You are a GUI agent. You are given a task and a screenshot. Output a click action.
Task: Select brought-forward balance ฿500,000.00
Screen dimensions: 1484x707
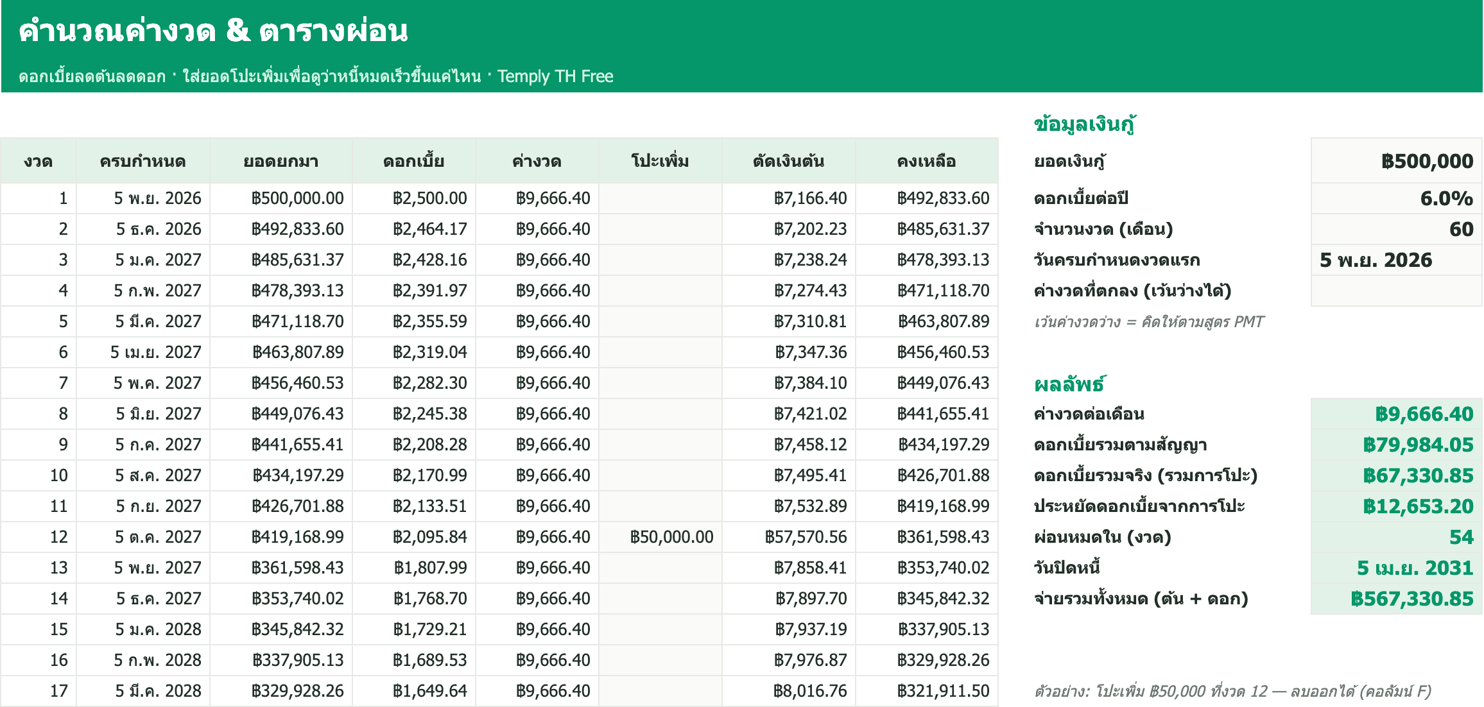(280, 198)
